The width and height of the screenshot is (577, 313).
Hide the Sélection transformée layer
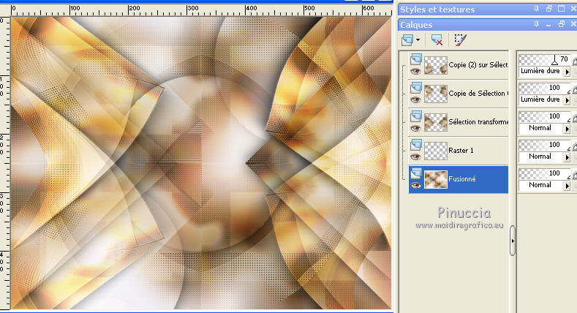[x=416, y=129]
